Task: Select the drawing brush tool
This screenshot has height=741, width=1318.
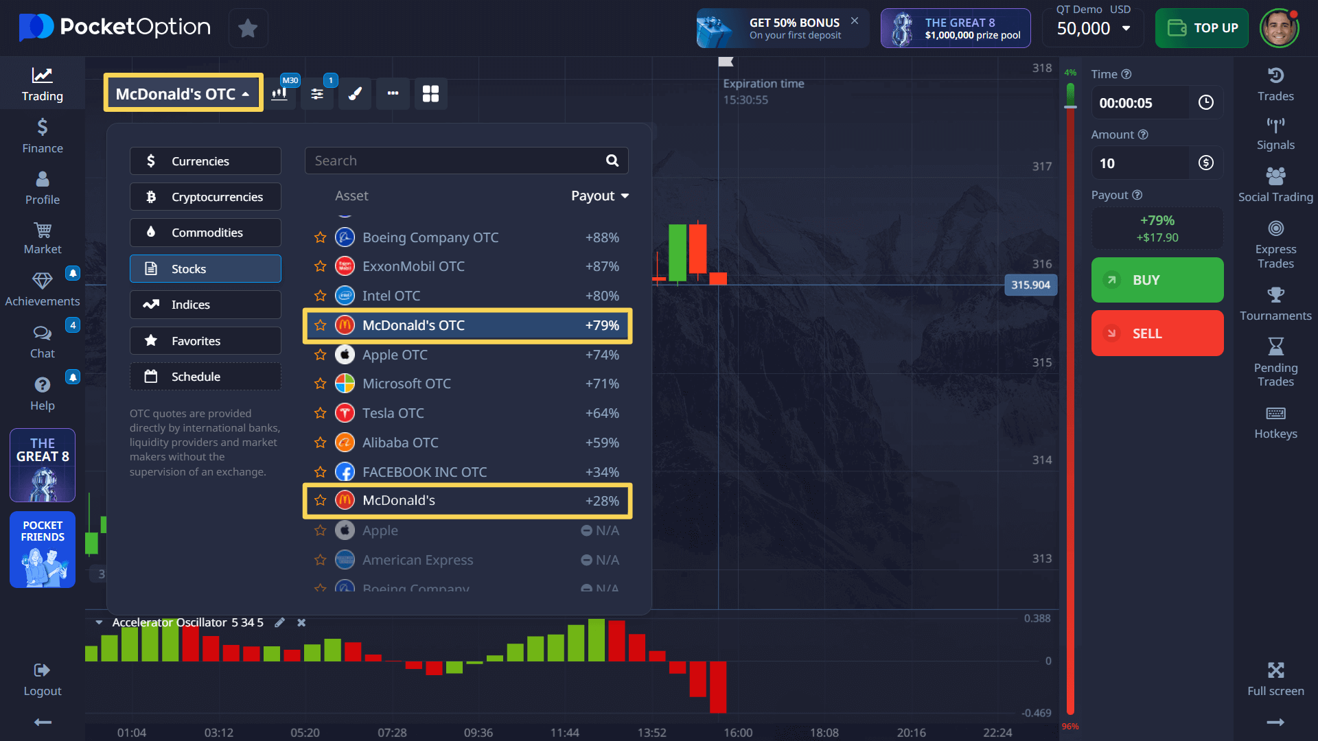Action: click(355, 93)
